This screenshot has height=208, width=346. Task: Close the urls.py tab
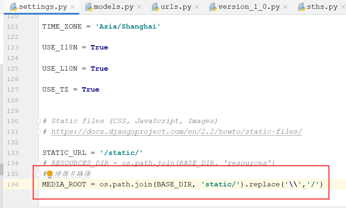pos(197,7)
